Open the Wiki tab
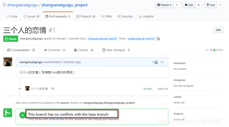 (x=107, y=16)
